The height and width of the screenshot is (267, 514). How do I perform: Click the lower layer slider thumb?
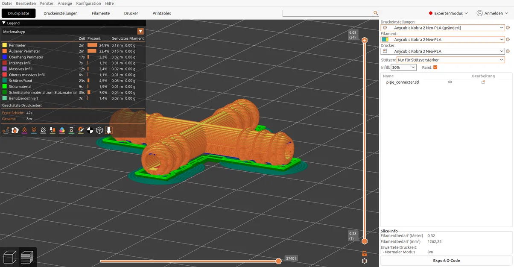(x=364, y=241)
